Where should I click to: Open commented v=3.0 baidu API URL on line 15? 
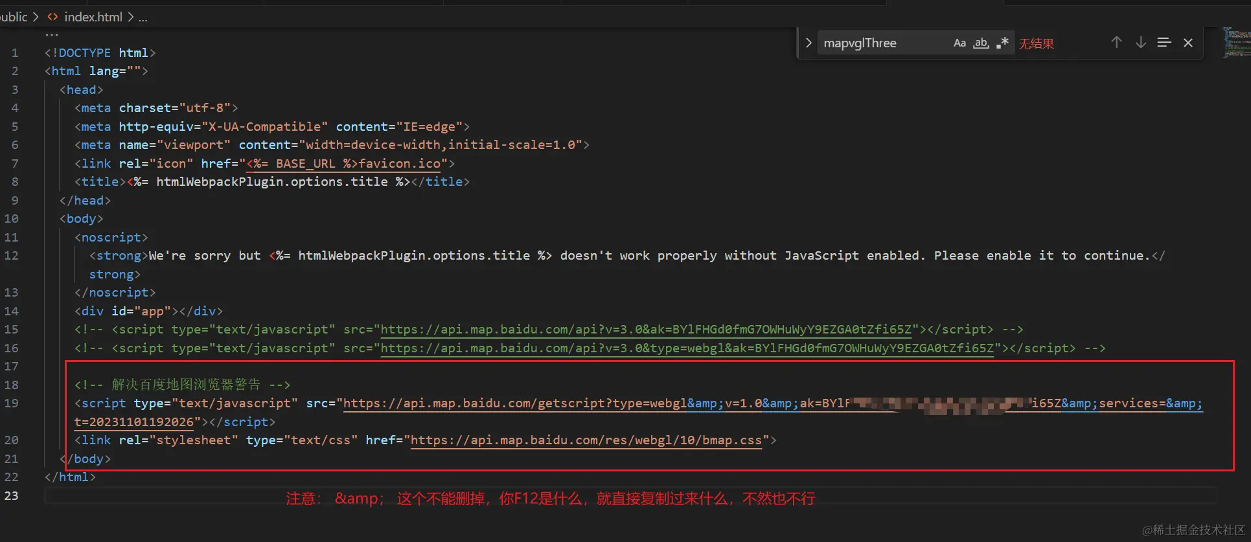coord(646,330)
